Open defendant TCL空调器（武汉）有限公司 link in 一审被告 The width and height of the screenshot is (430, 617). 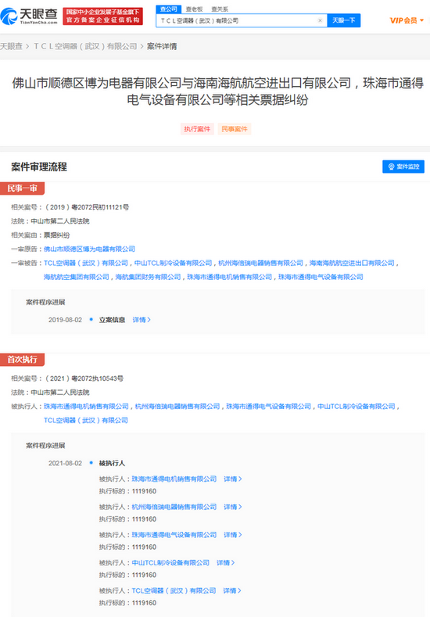[86, 263]
